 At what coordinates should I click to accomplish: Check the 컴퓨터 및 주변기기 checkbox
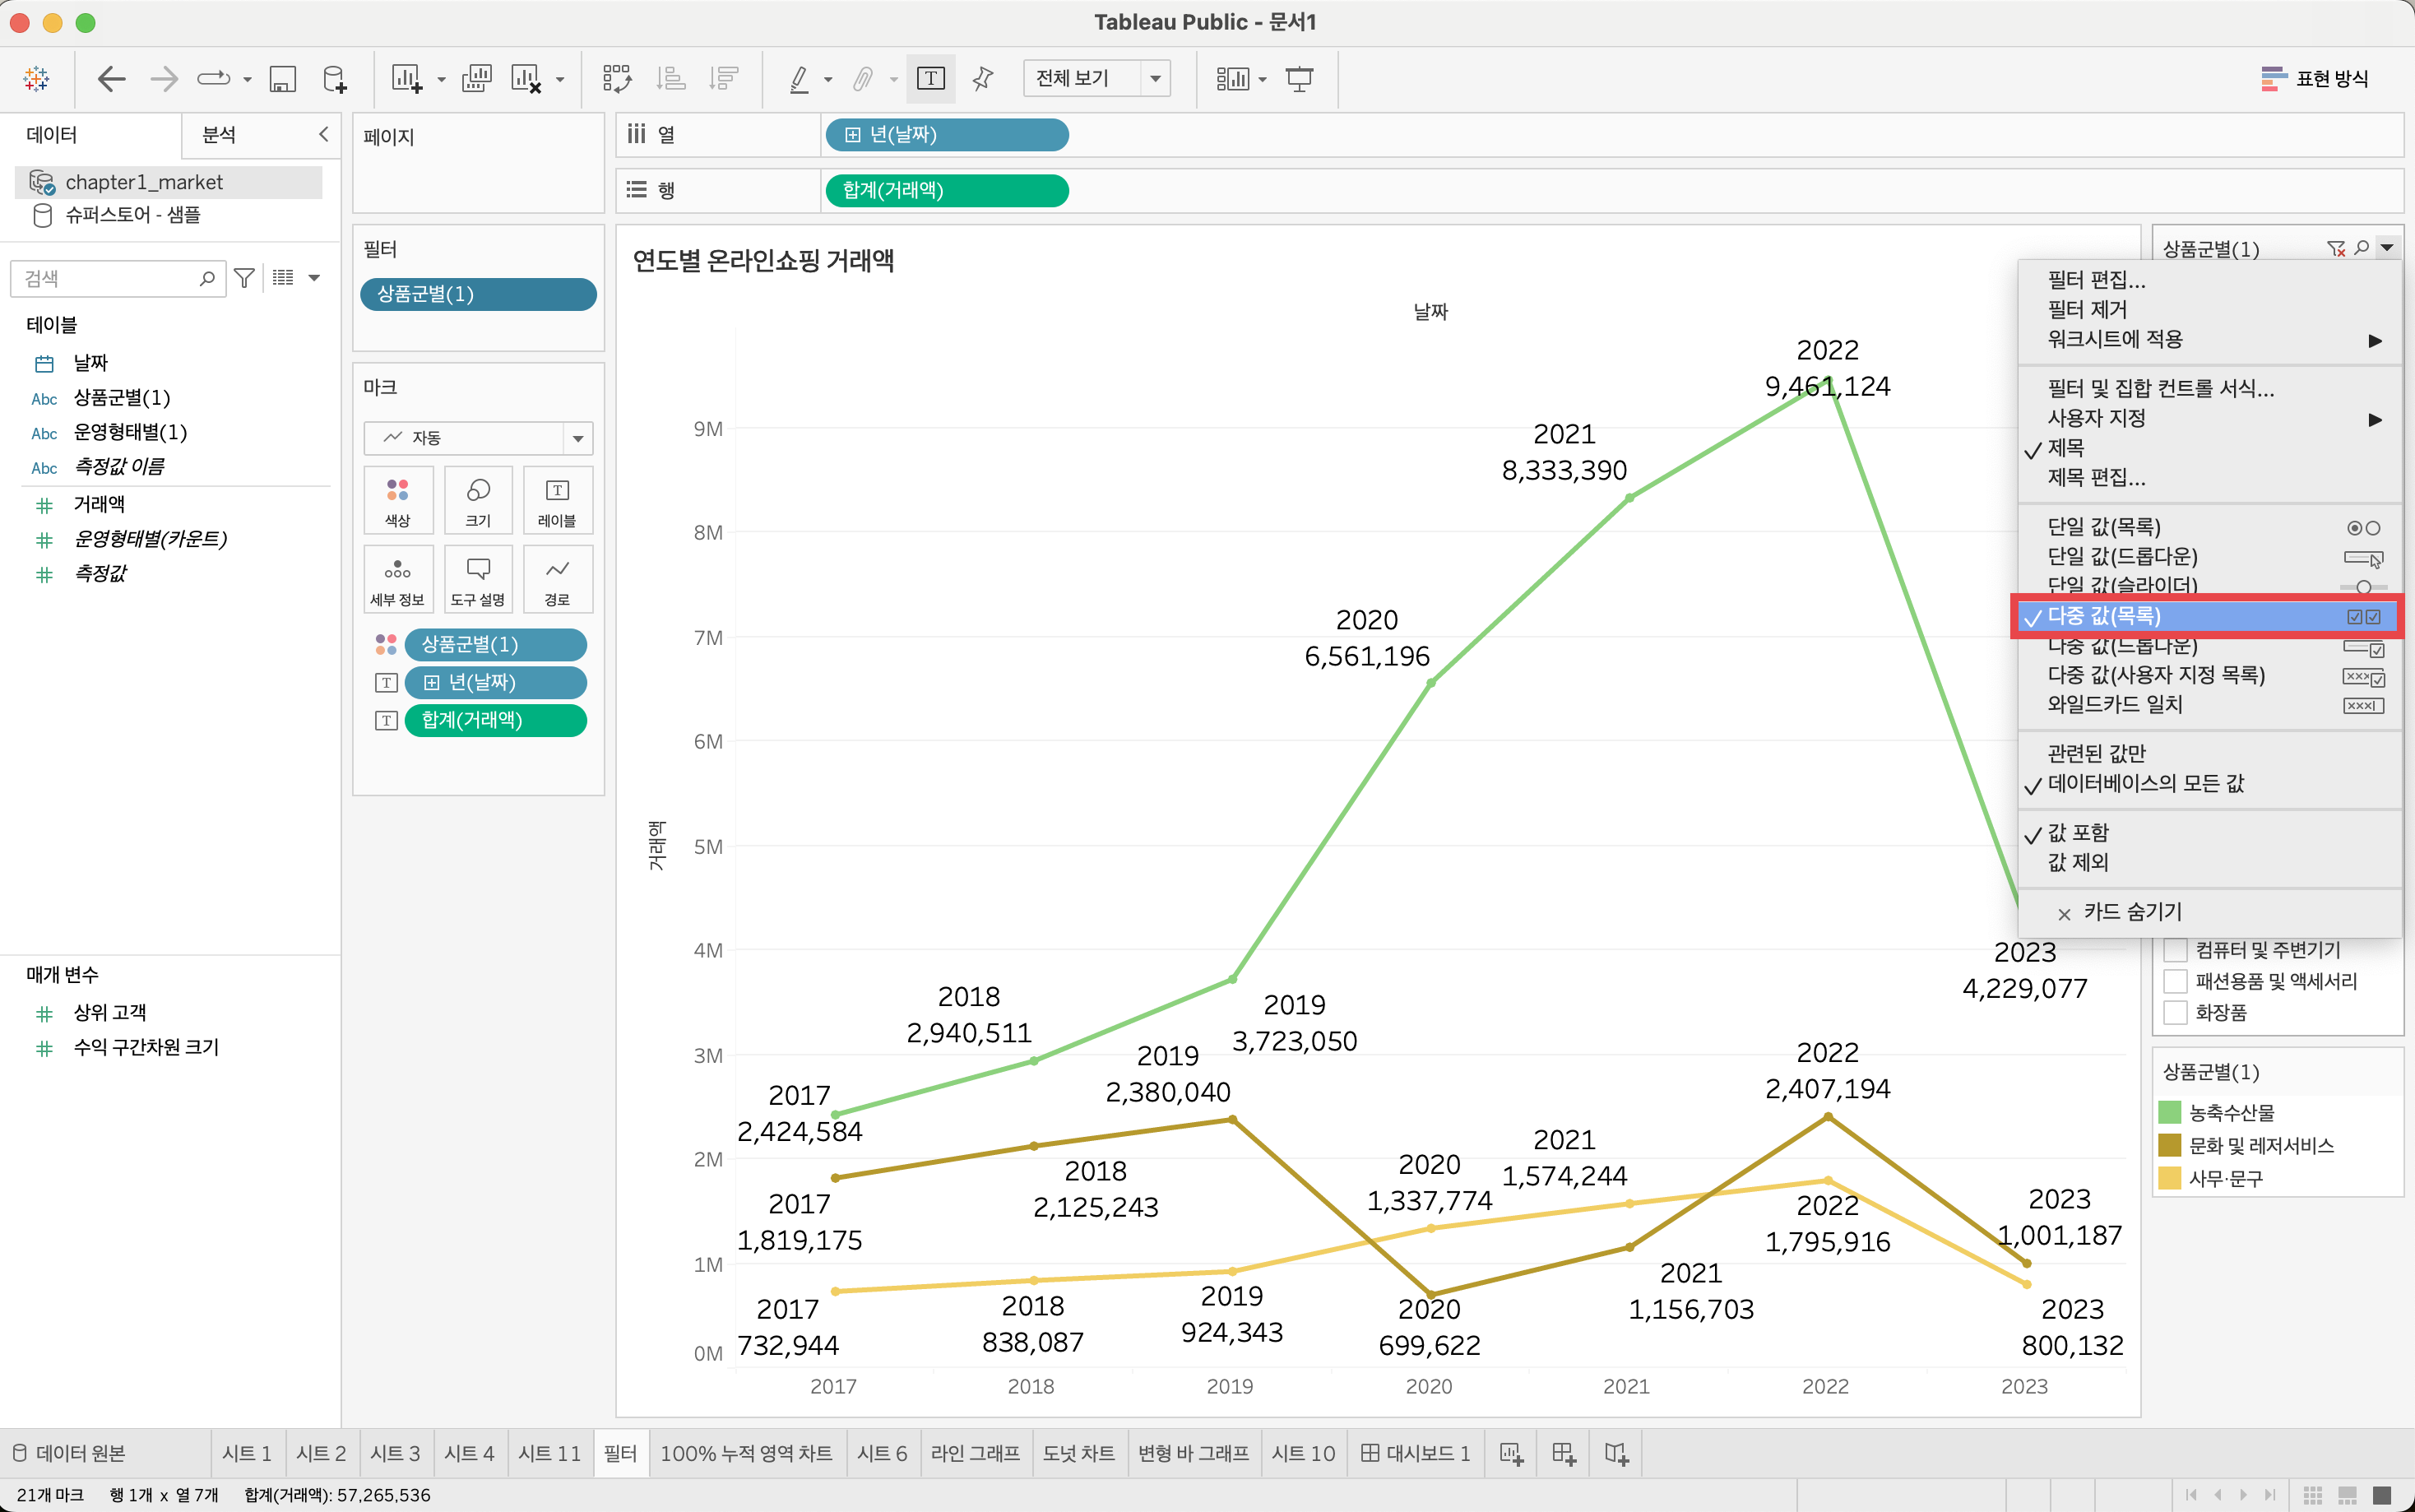click(x=2174, y=950)
